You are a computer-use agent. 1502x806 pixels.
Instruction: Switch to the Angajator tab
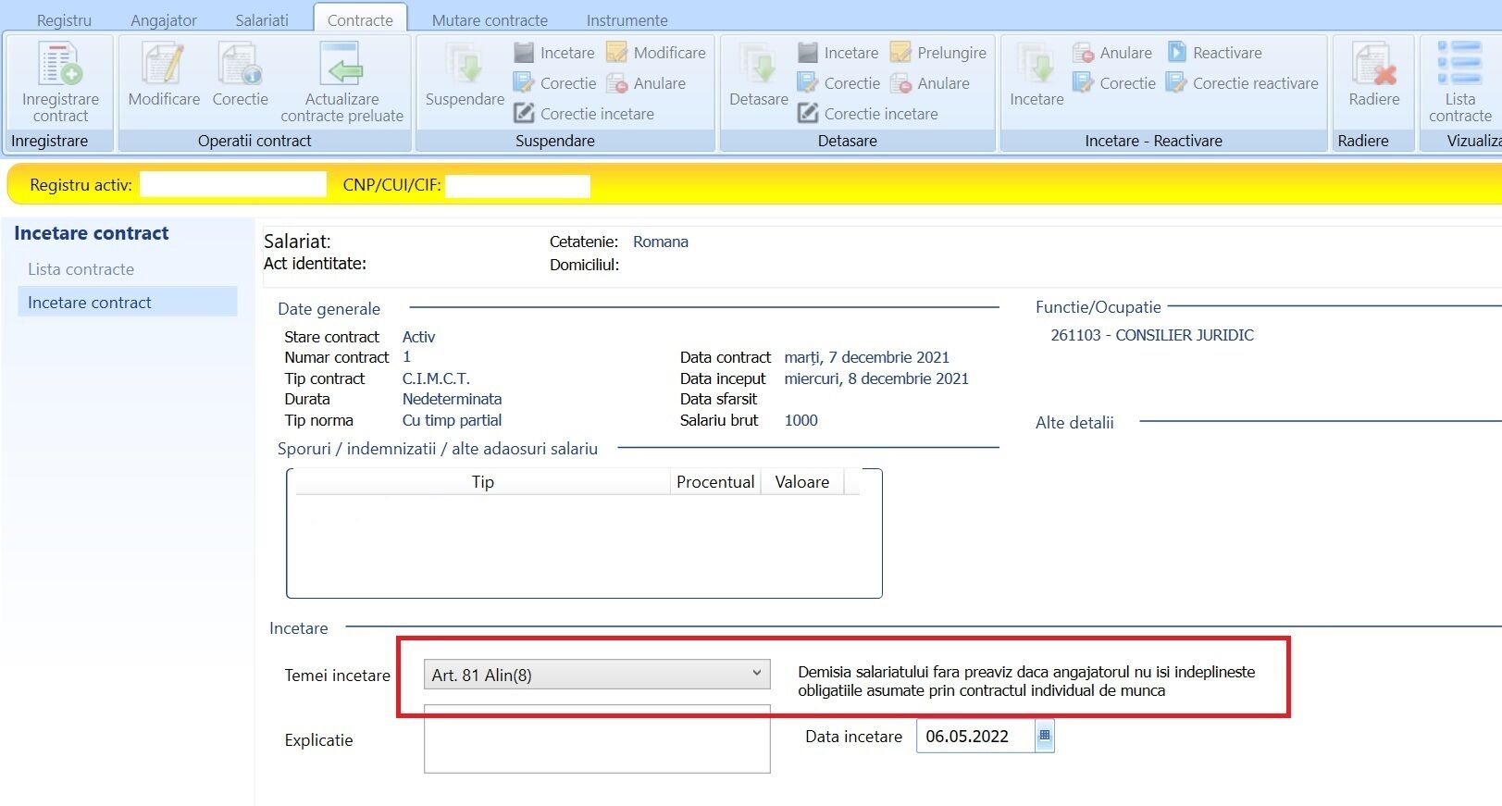click(x=164, y=19)
